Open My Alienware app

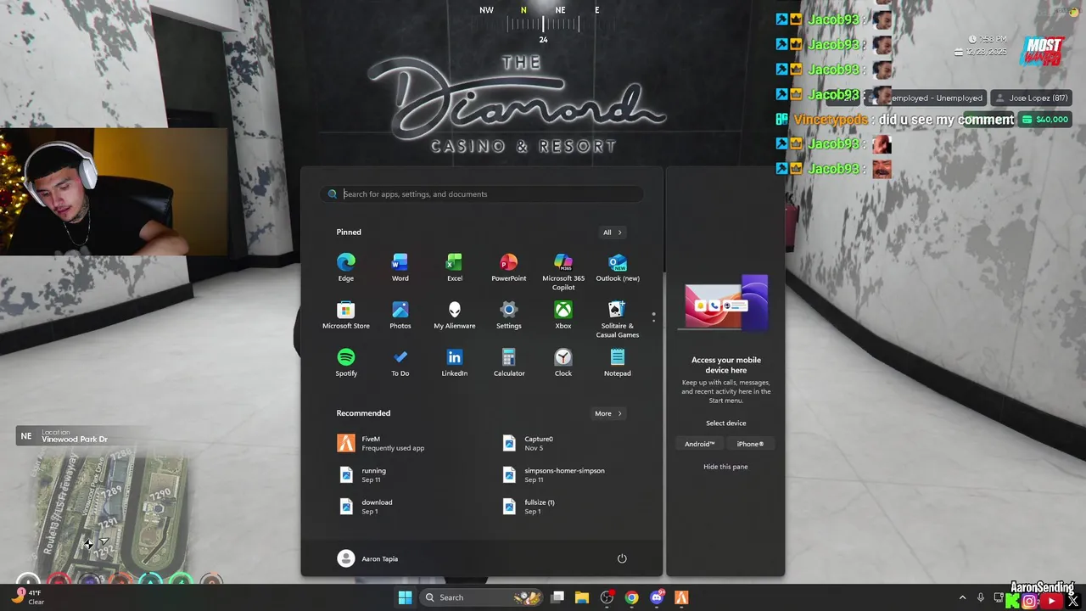tap(455, 315)
